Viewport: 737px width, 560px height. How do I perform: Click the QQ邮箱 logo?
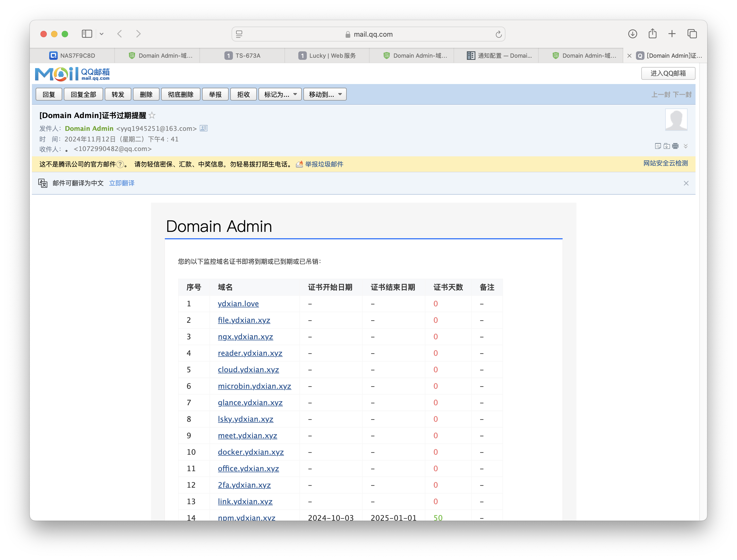pyautogui.click(x=72, y=74)
